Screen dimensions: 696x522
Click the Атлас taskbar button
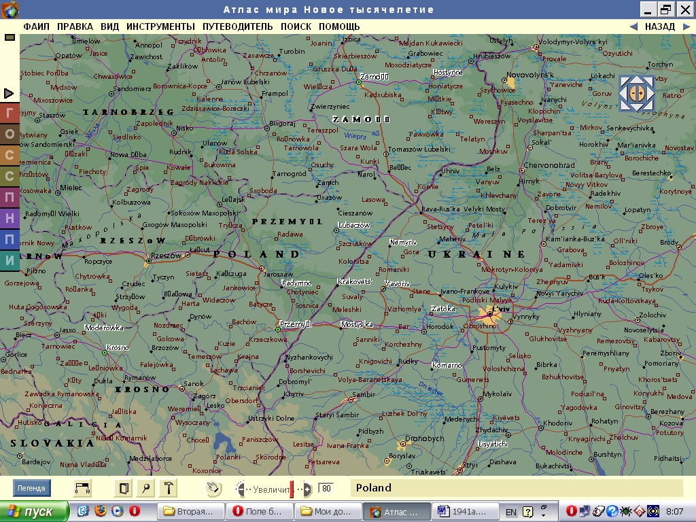[397, 511]
